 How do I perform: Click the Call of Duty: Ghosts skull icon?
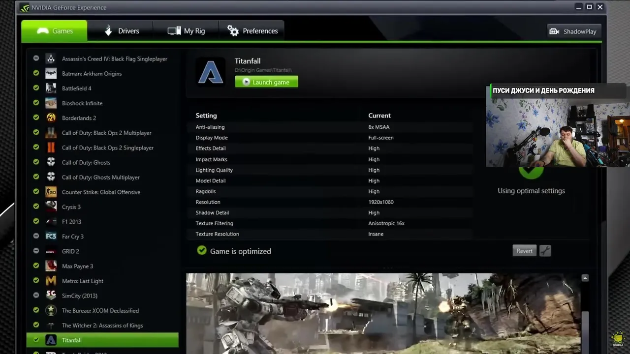[x=51, y=162]
